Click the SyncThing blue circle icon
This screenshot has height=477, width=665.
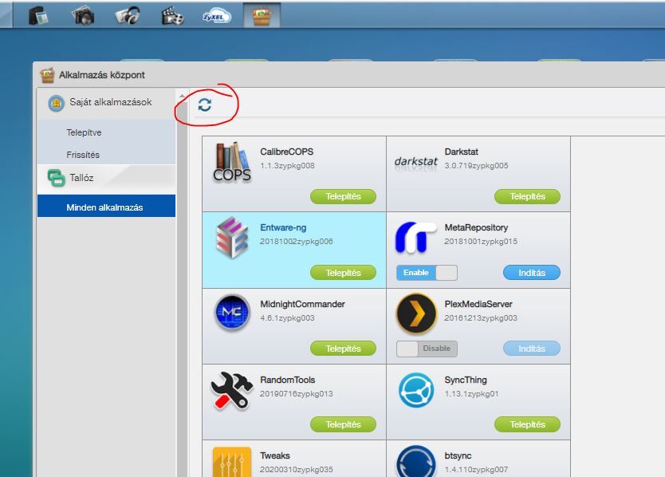click(x=416, y=390)
